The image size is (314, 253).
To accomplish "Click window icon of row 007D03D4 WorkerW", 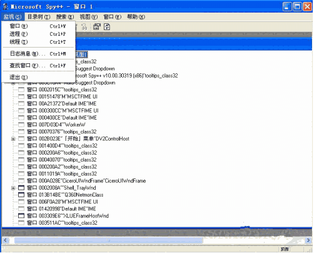I will (21, 125).
